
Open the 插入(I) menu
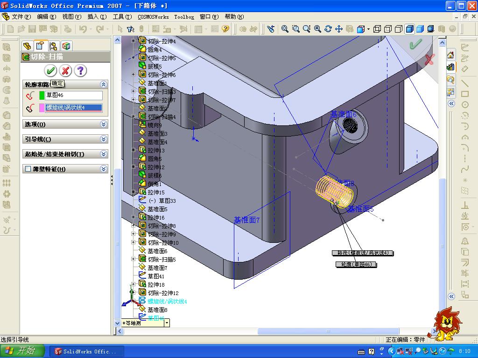point(97,17)
